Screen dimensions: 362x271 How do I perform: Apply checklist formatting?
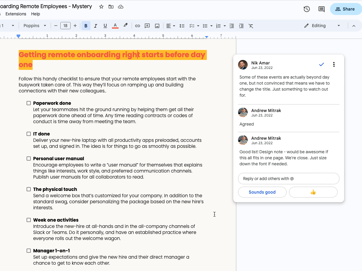point(192,26)
